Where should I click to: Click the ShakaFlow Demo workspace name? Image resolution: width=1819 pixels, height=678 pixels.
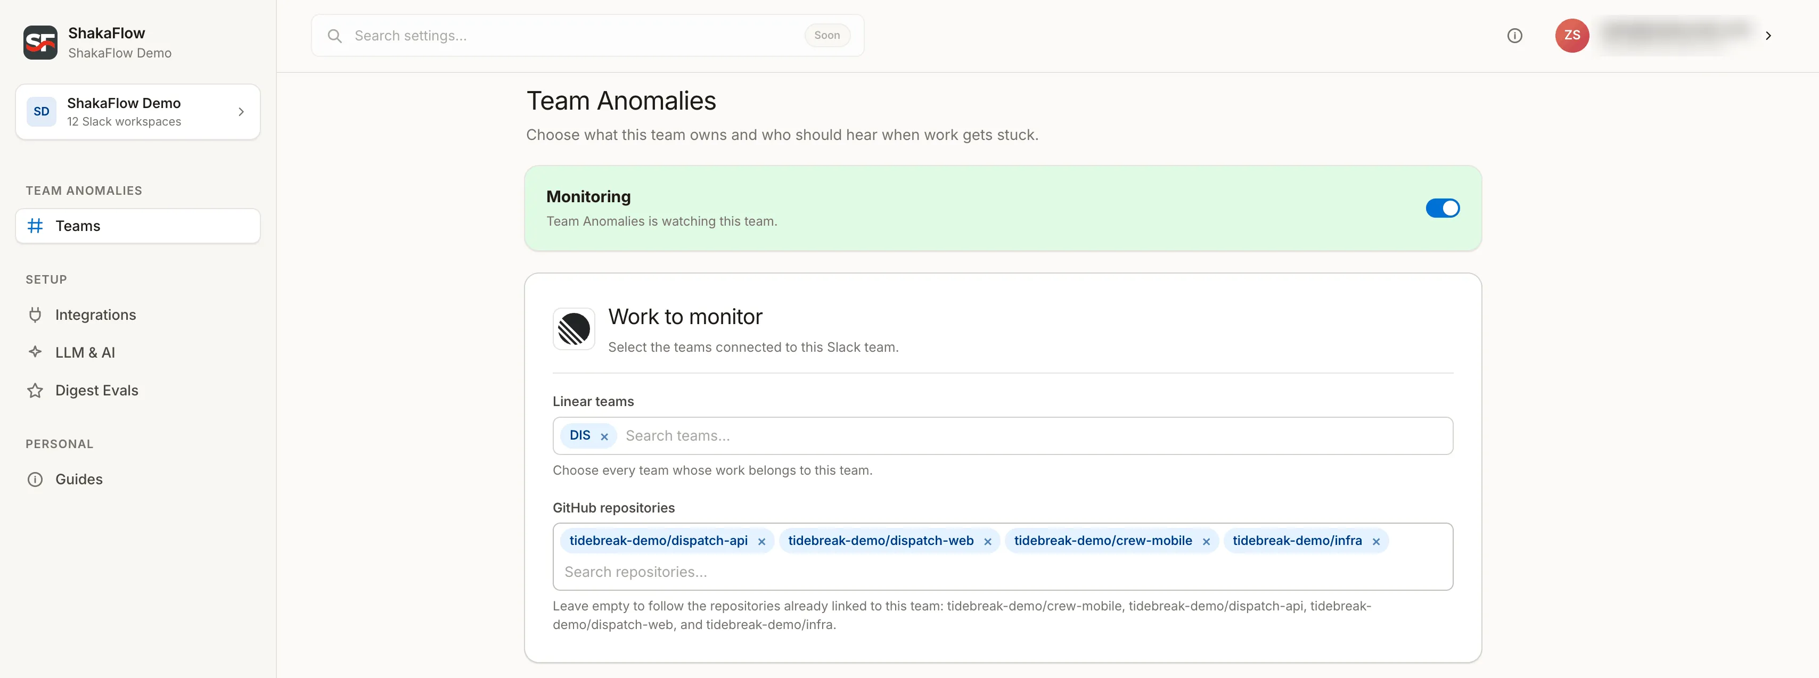[124, 103]
